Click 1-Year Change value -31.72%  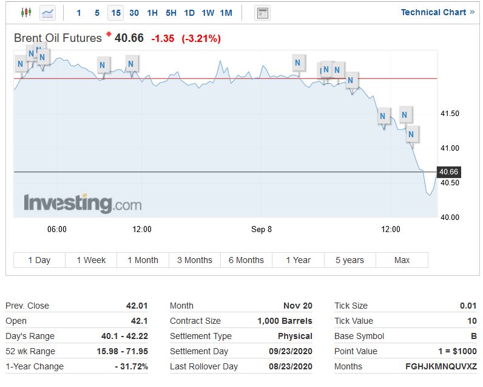[x=132, y=366]
